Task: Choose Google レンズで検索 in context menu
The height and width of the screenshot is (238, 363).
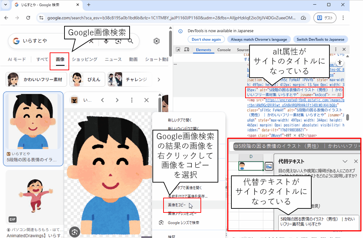Action: [x=183, y=223]
